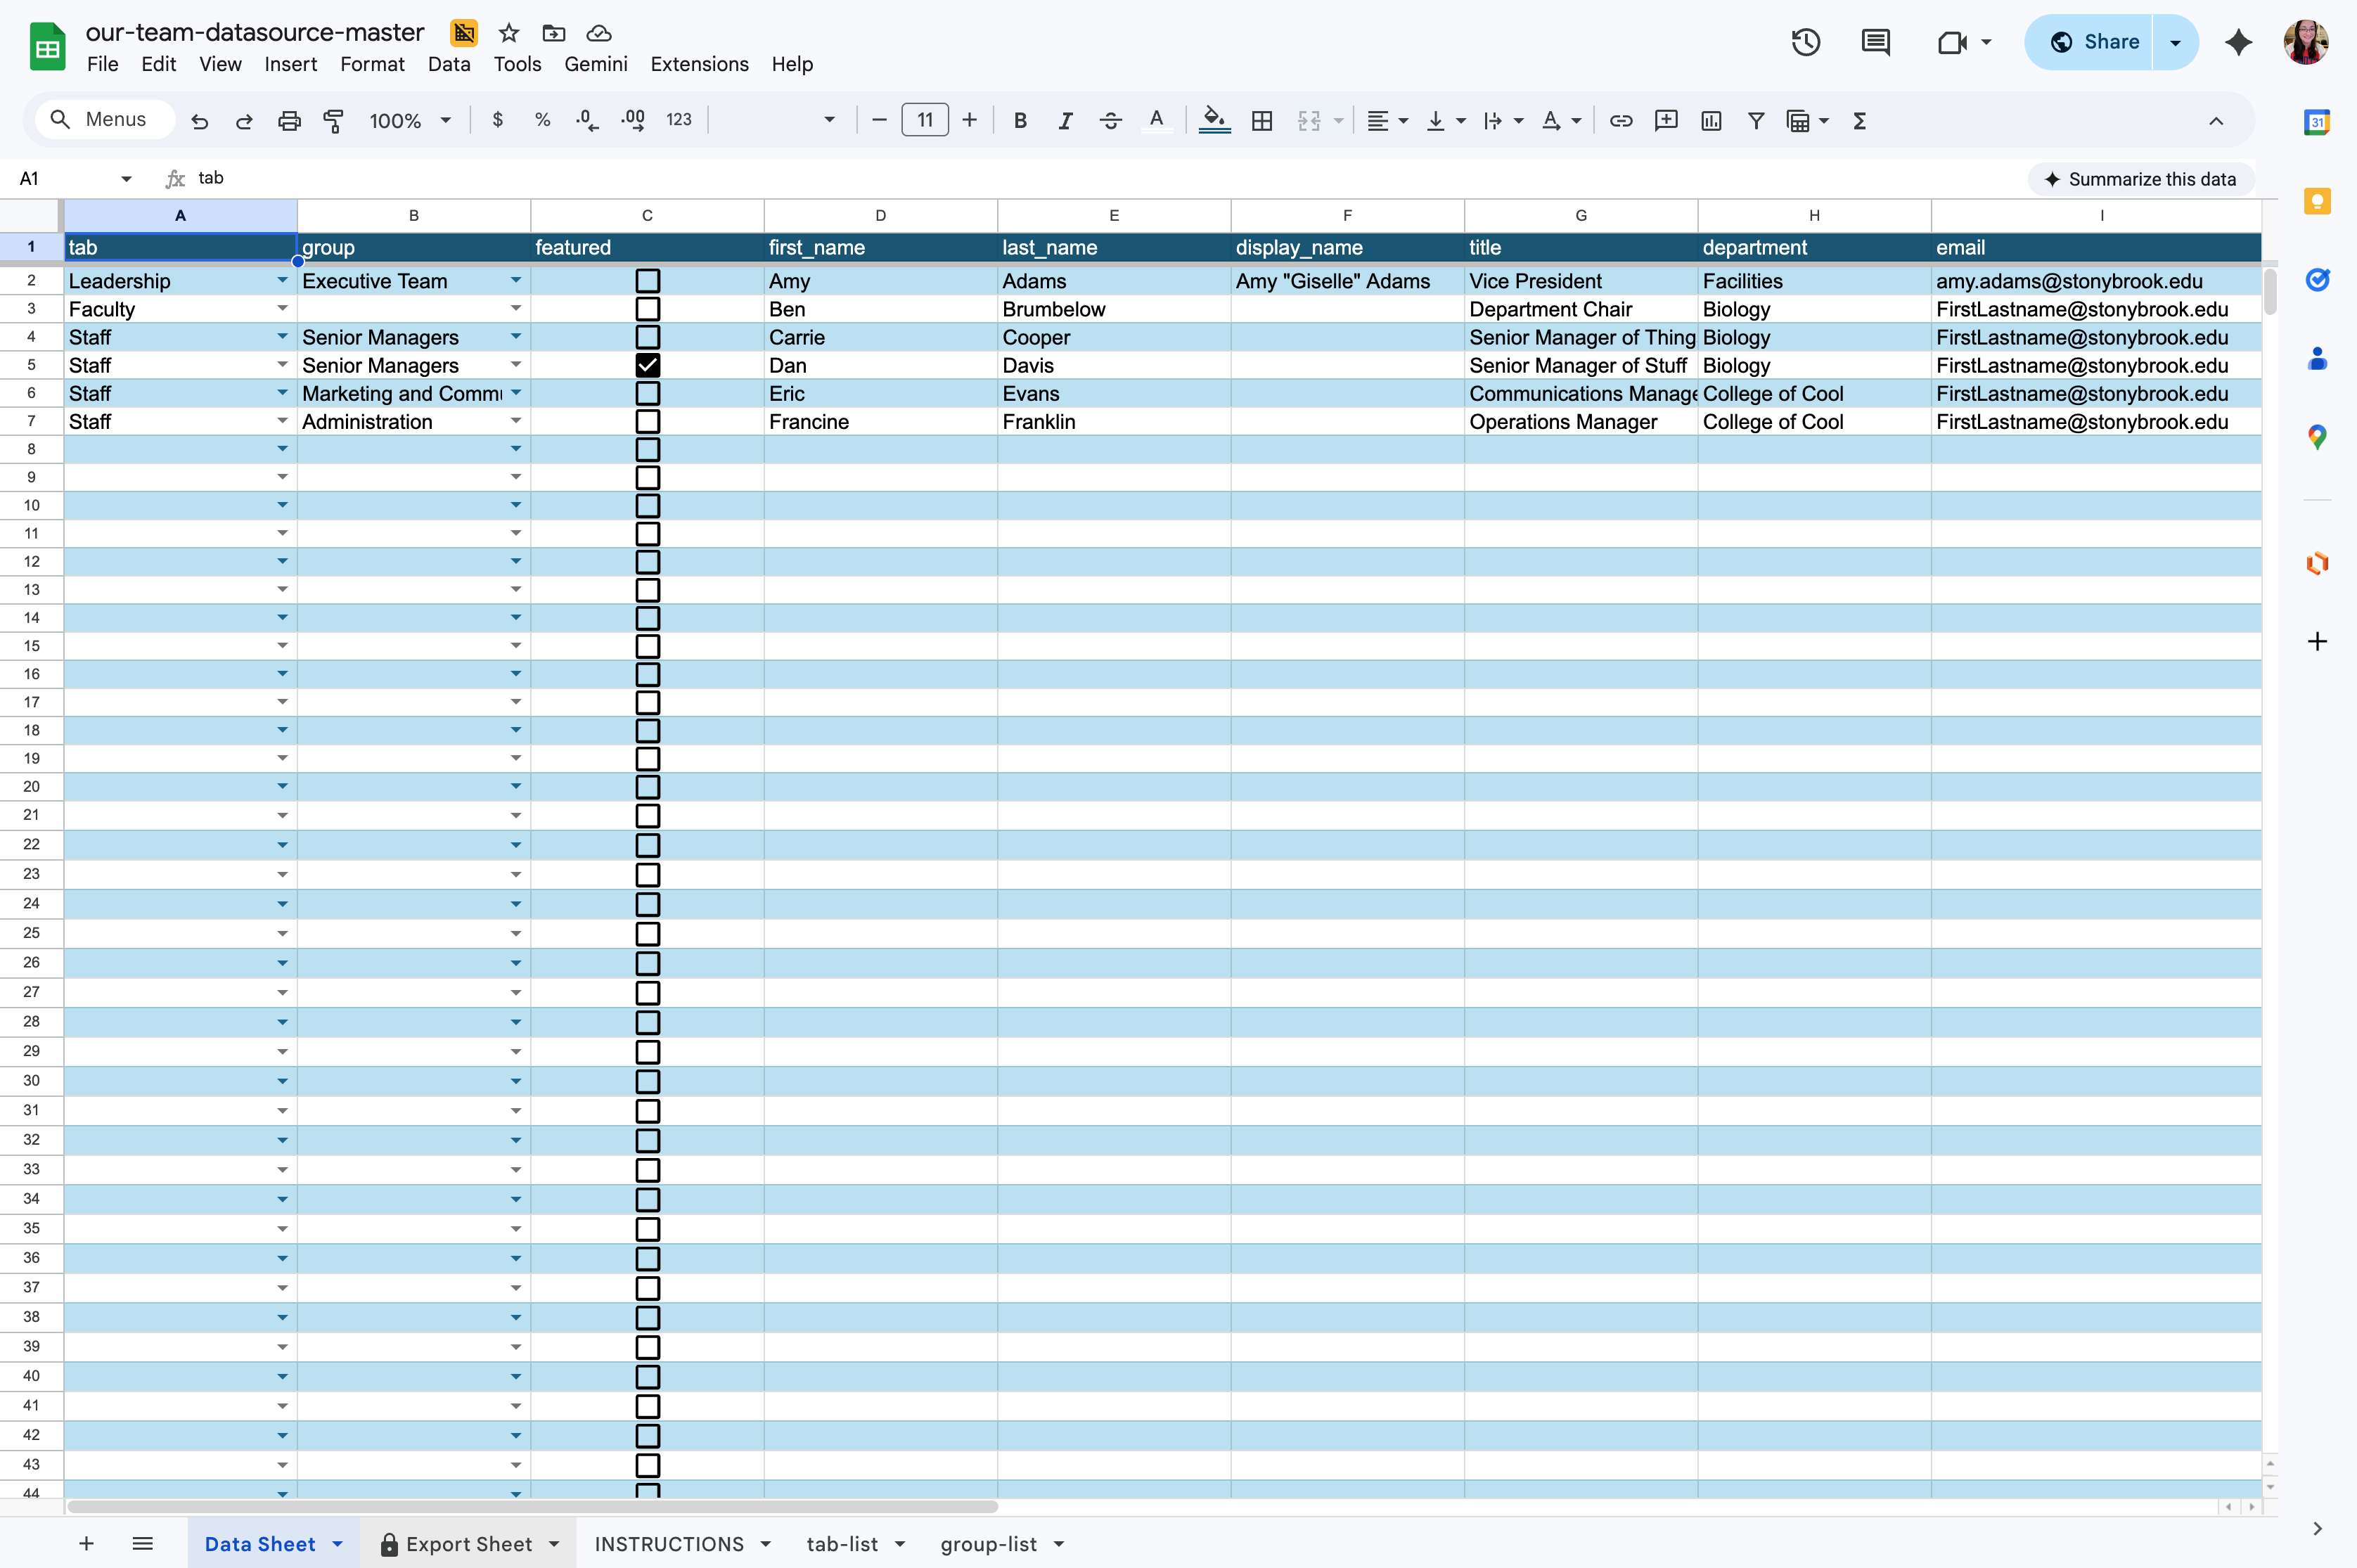Switch to the INSTRUCTIONS sheet tab

[669, 1544]
